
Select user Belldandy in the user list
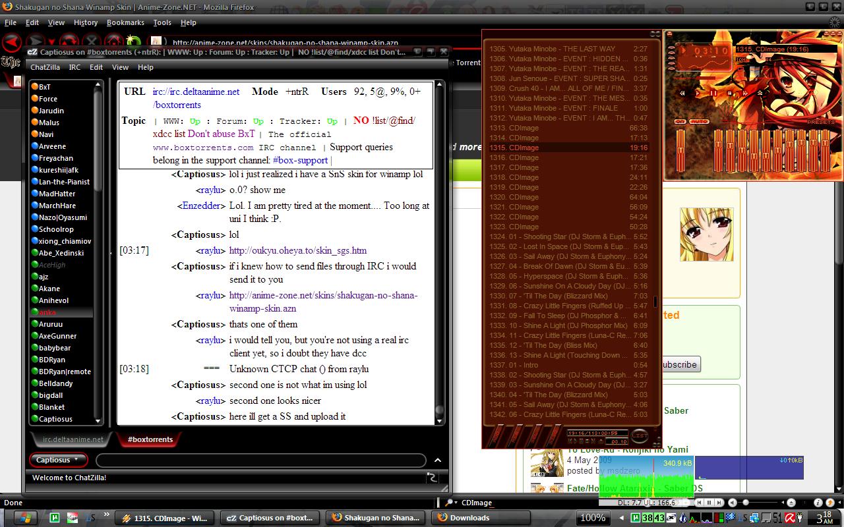click(x=62, y=383)
